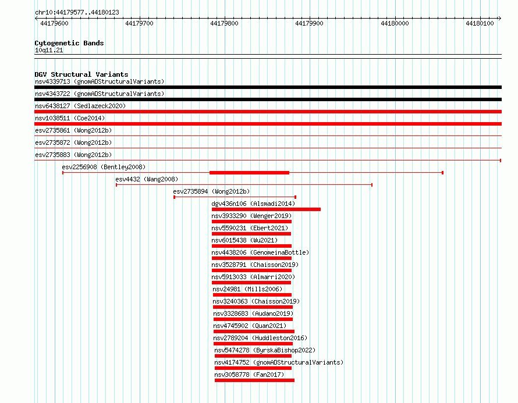The image size is (518, 403).
Task: Click ruler position 44179600
Action: point(54,23)
